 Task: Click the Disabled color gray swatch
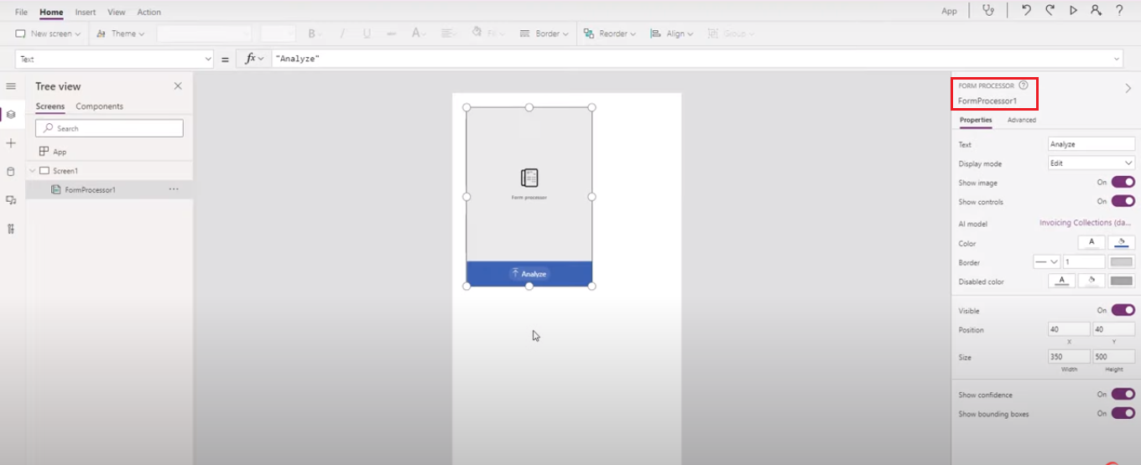coord(1122,282)
